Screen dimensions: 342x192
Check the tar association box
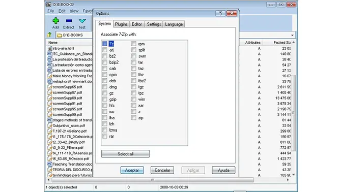(134, 62)
